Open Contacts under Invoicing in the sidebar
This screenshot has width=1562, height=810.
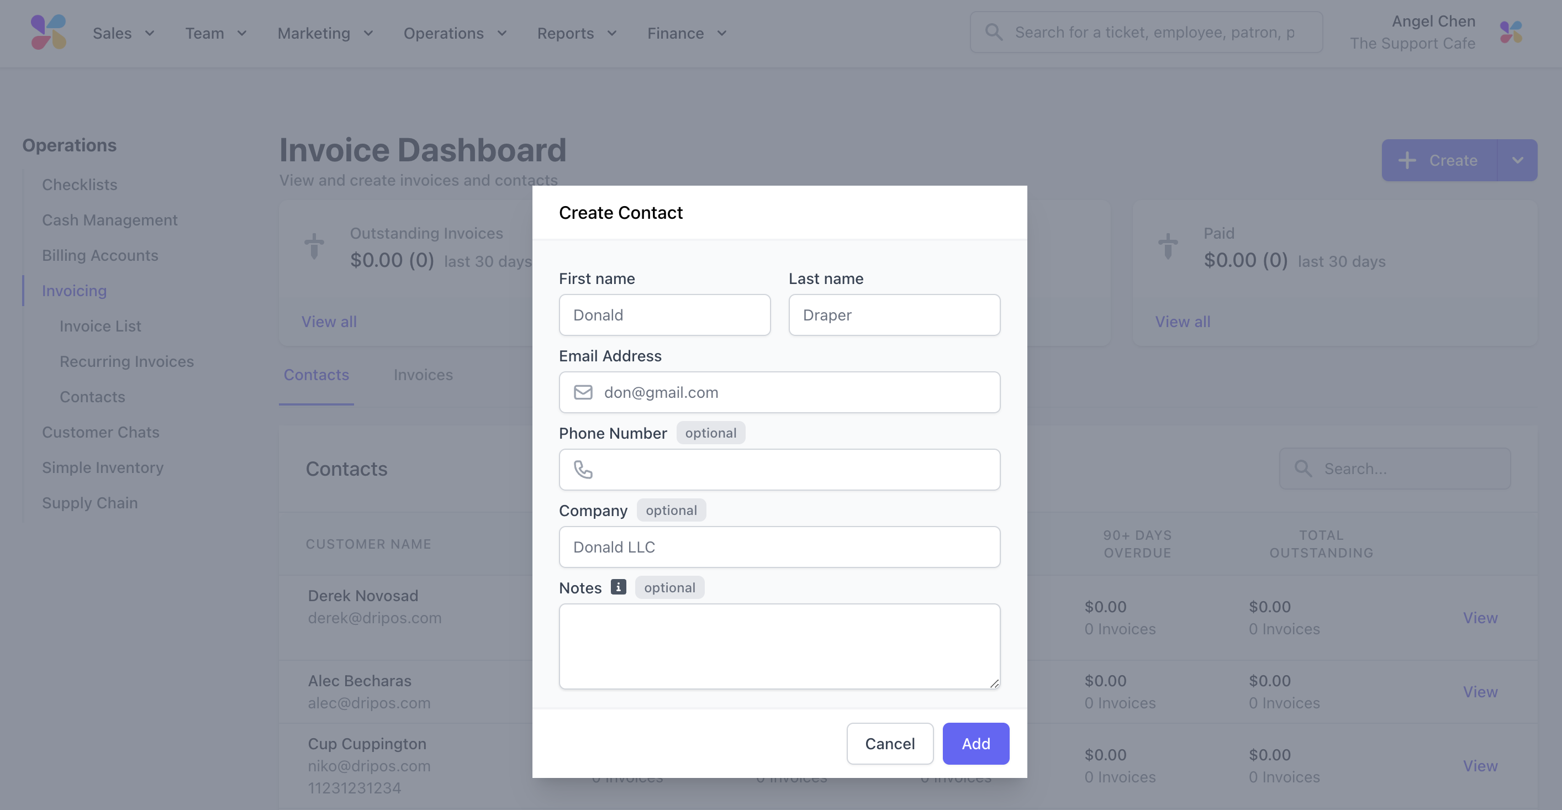[92, 397]
